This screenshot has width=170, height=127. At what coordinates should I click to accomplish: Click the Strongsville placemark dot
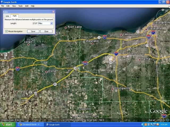pyautogui.click(x=113, y=89)
